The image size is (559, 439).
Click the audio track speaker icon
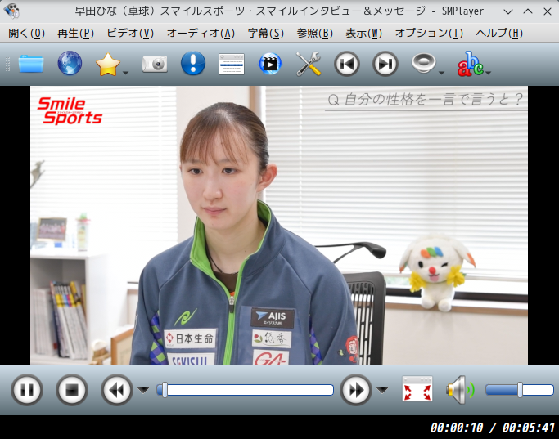[423, 64]
